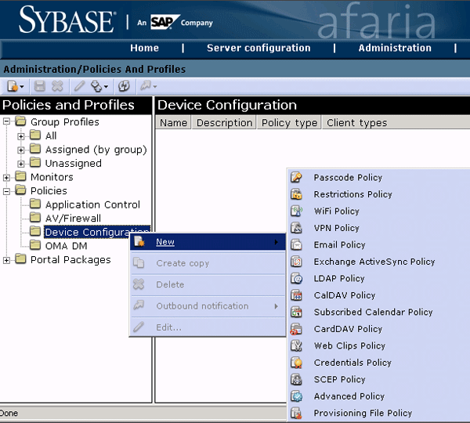Screen dimensions: 470x423
Task: Select the OMA DM folder
Action: pyautogui.click(x=66, y=246)
